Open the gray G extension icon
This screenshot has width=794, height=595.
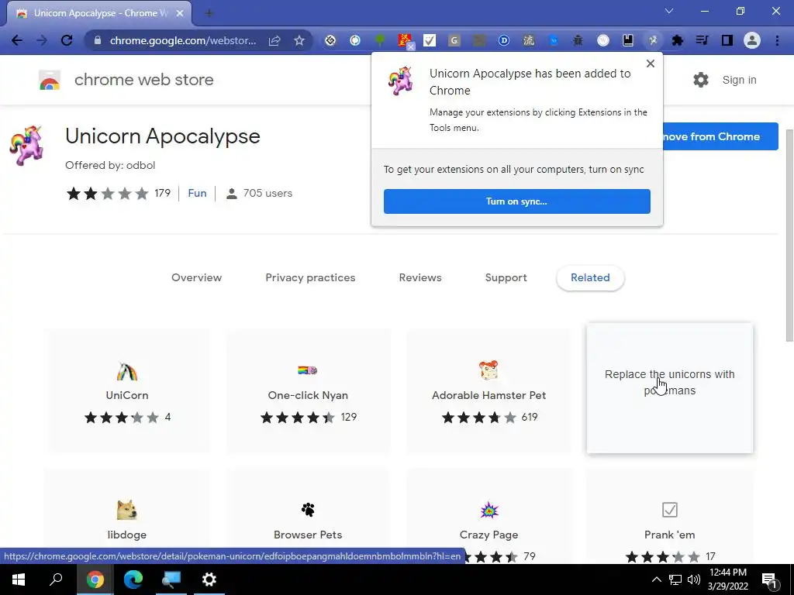pyautogui.click(x=454, y=40)
